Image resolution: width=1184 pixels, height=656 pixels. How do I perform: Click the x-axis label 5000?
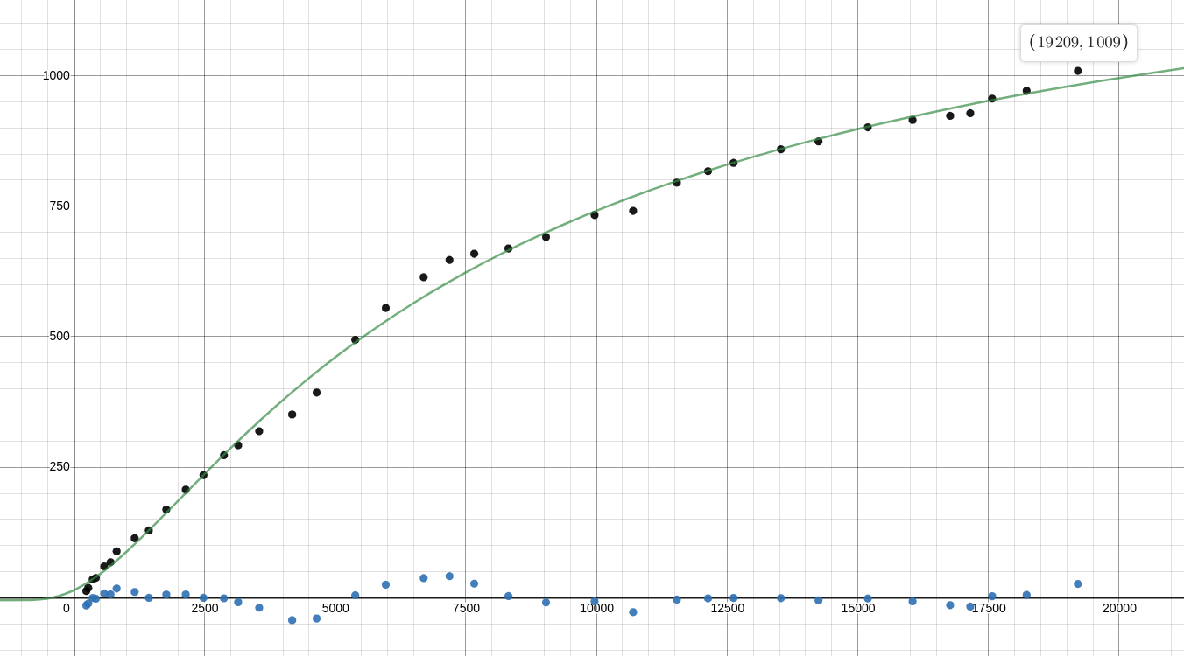(x=335, y=608)
